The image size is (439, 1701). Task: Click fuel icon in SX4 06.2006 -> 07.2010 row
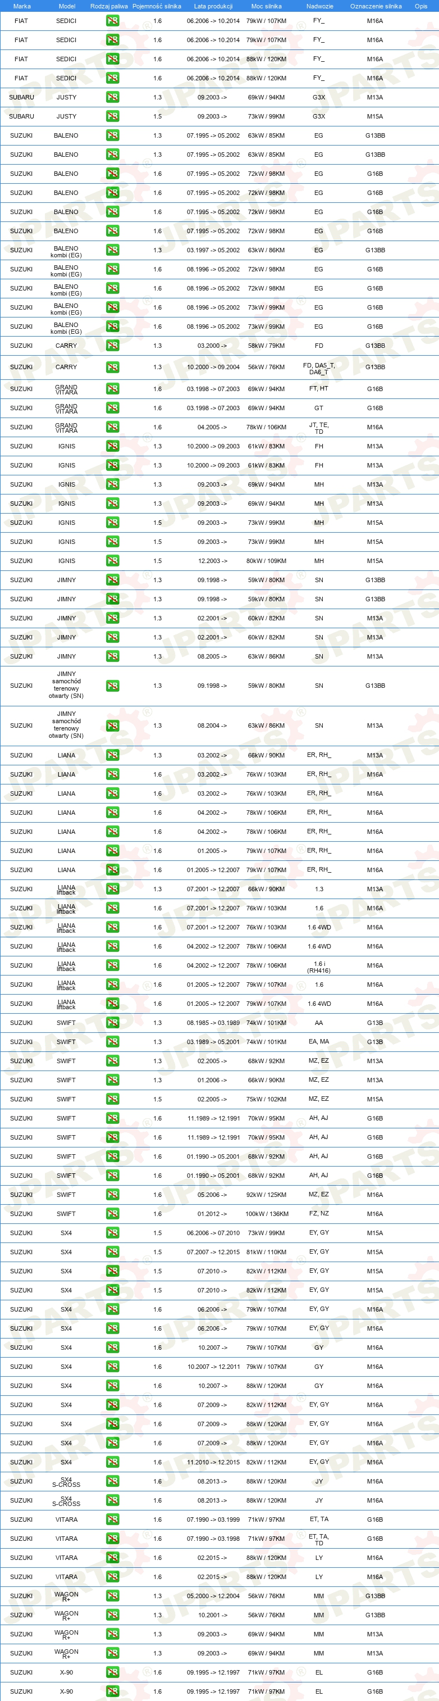tap(112, 1233)
